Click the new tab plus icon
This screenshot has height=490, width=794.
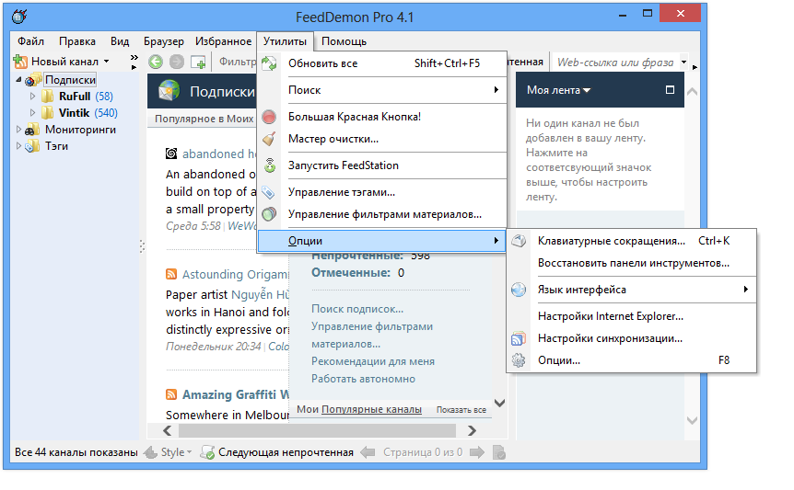198,63
